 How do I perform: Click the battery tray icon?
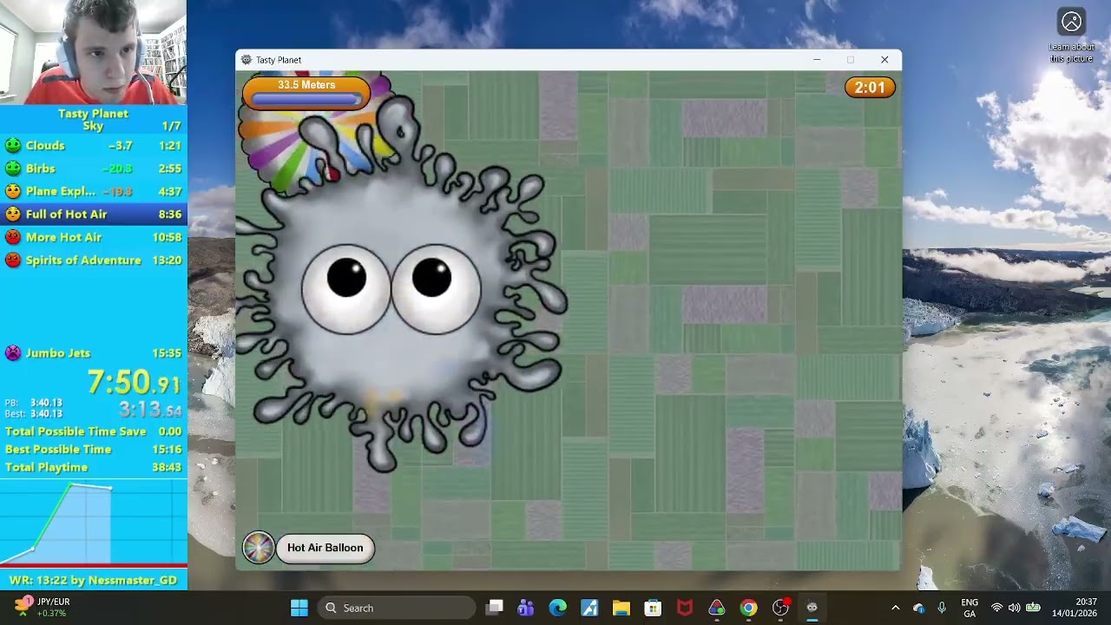pos(1033,608)
